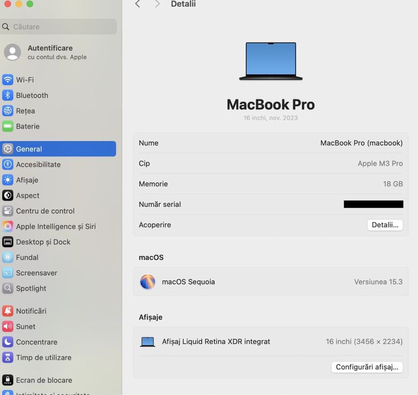
Task: Click the user avatar icon
Action: tap(12, 52)
